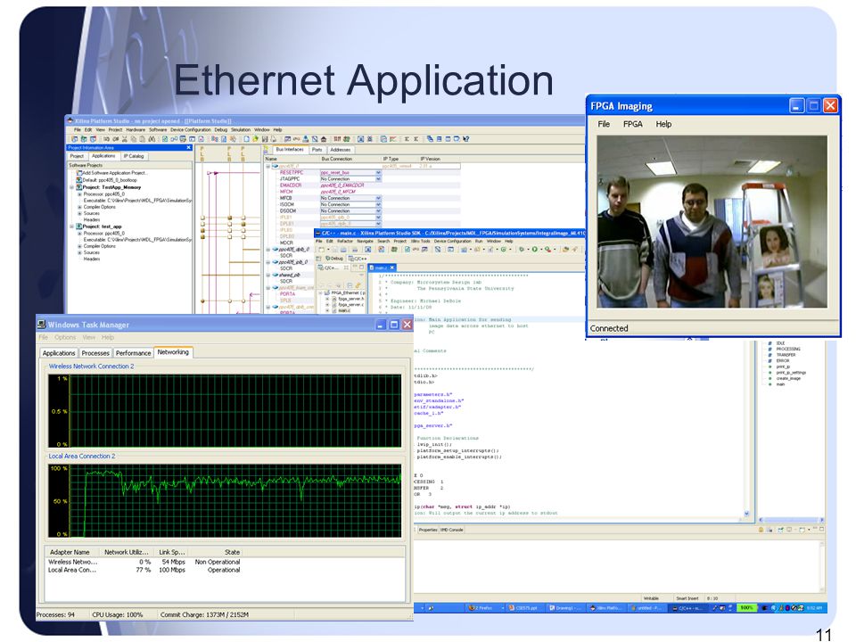Collapse Project: TestApp_Memory tree node

pos(71,187)
